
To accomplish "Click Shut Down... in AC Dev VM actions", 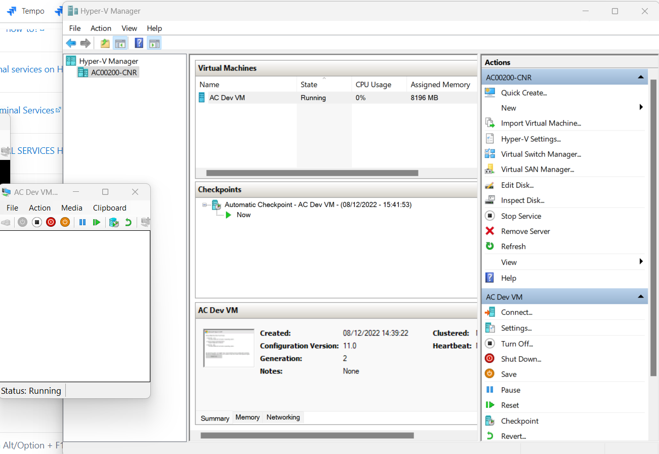I will pos(521,359).
